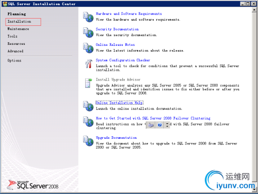Image resolution: width=258 pixels, height=194 pixels.
Task: Click the globe icon beside Hardware and Software Requirements
Action: pyautogui.click(x=88, y=17)
